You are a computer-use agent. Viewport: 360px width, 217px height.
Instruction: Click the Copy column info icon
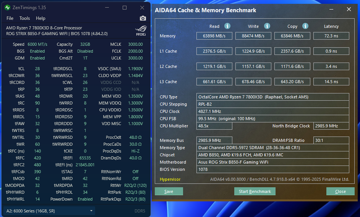(305, 26)
